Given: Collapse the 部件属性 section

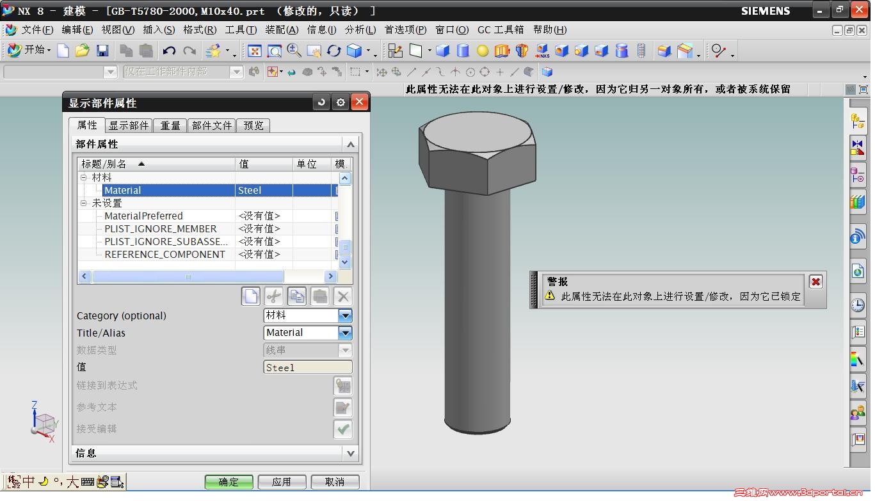Looking at the screenshot, I should pos(350,145).
